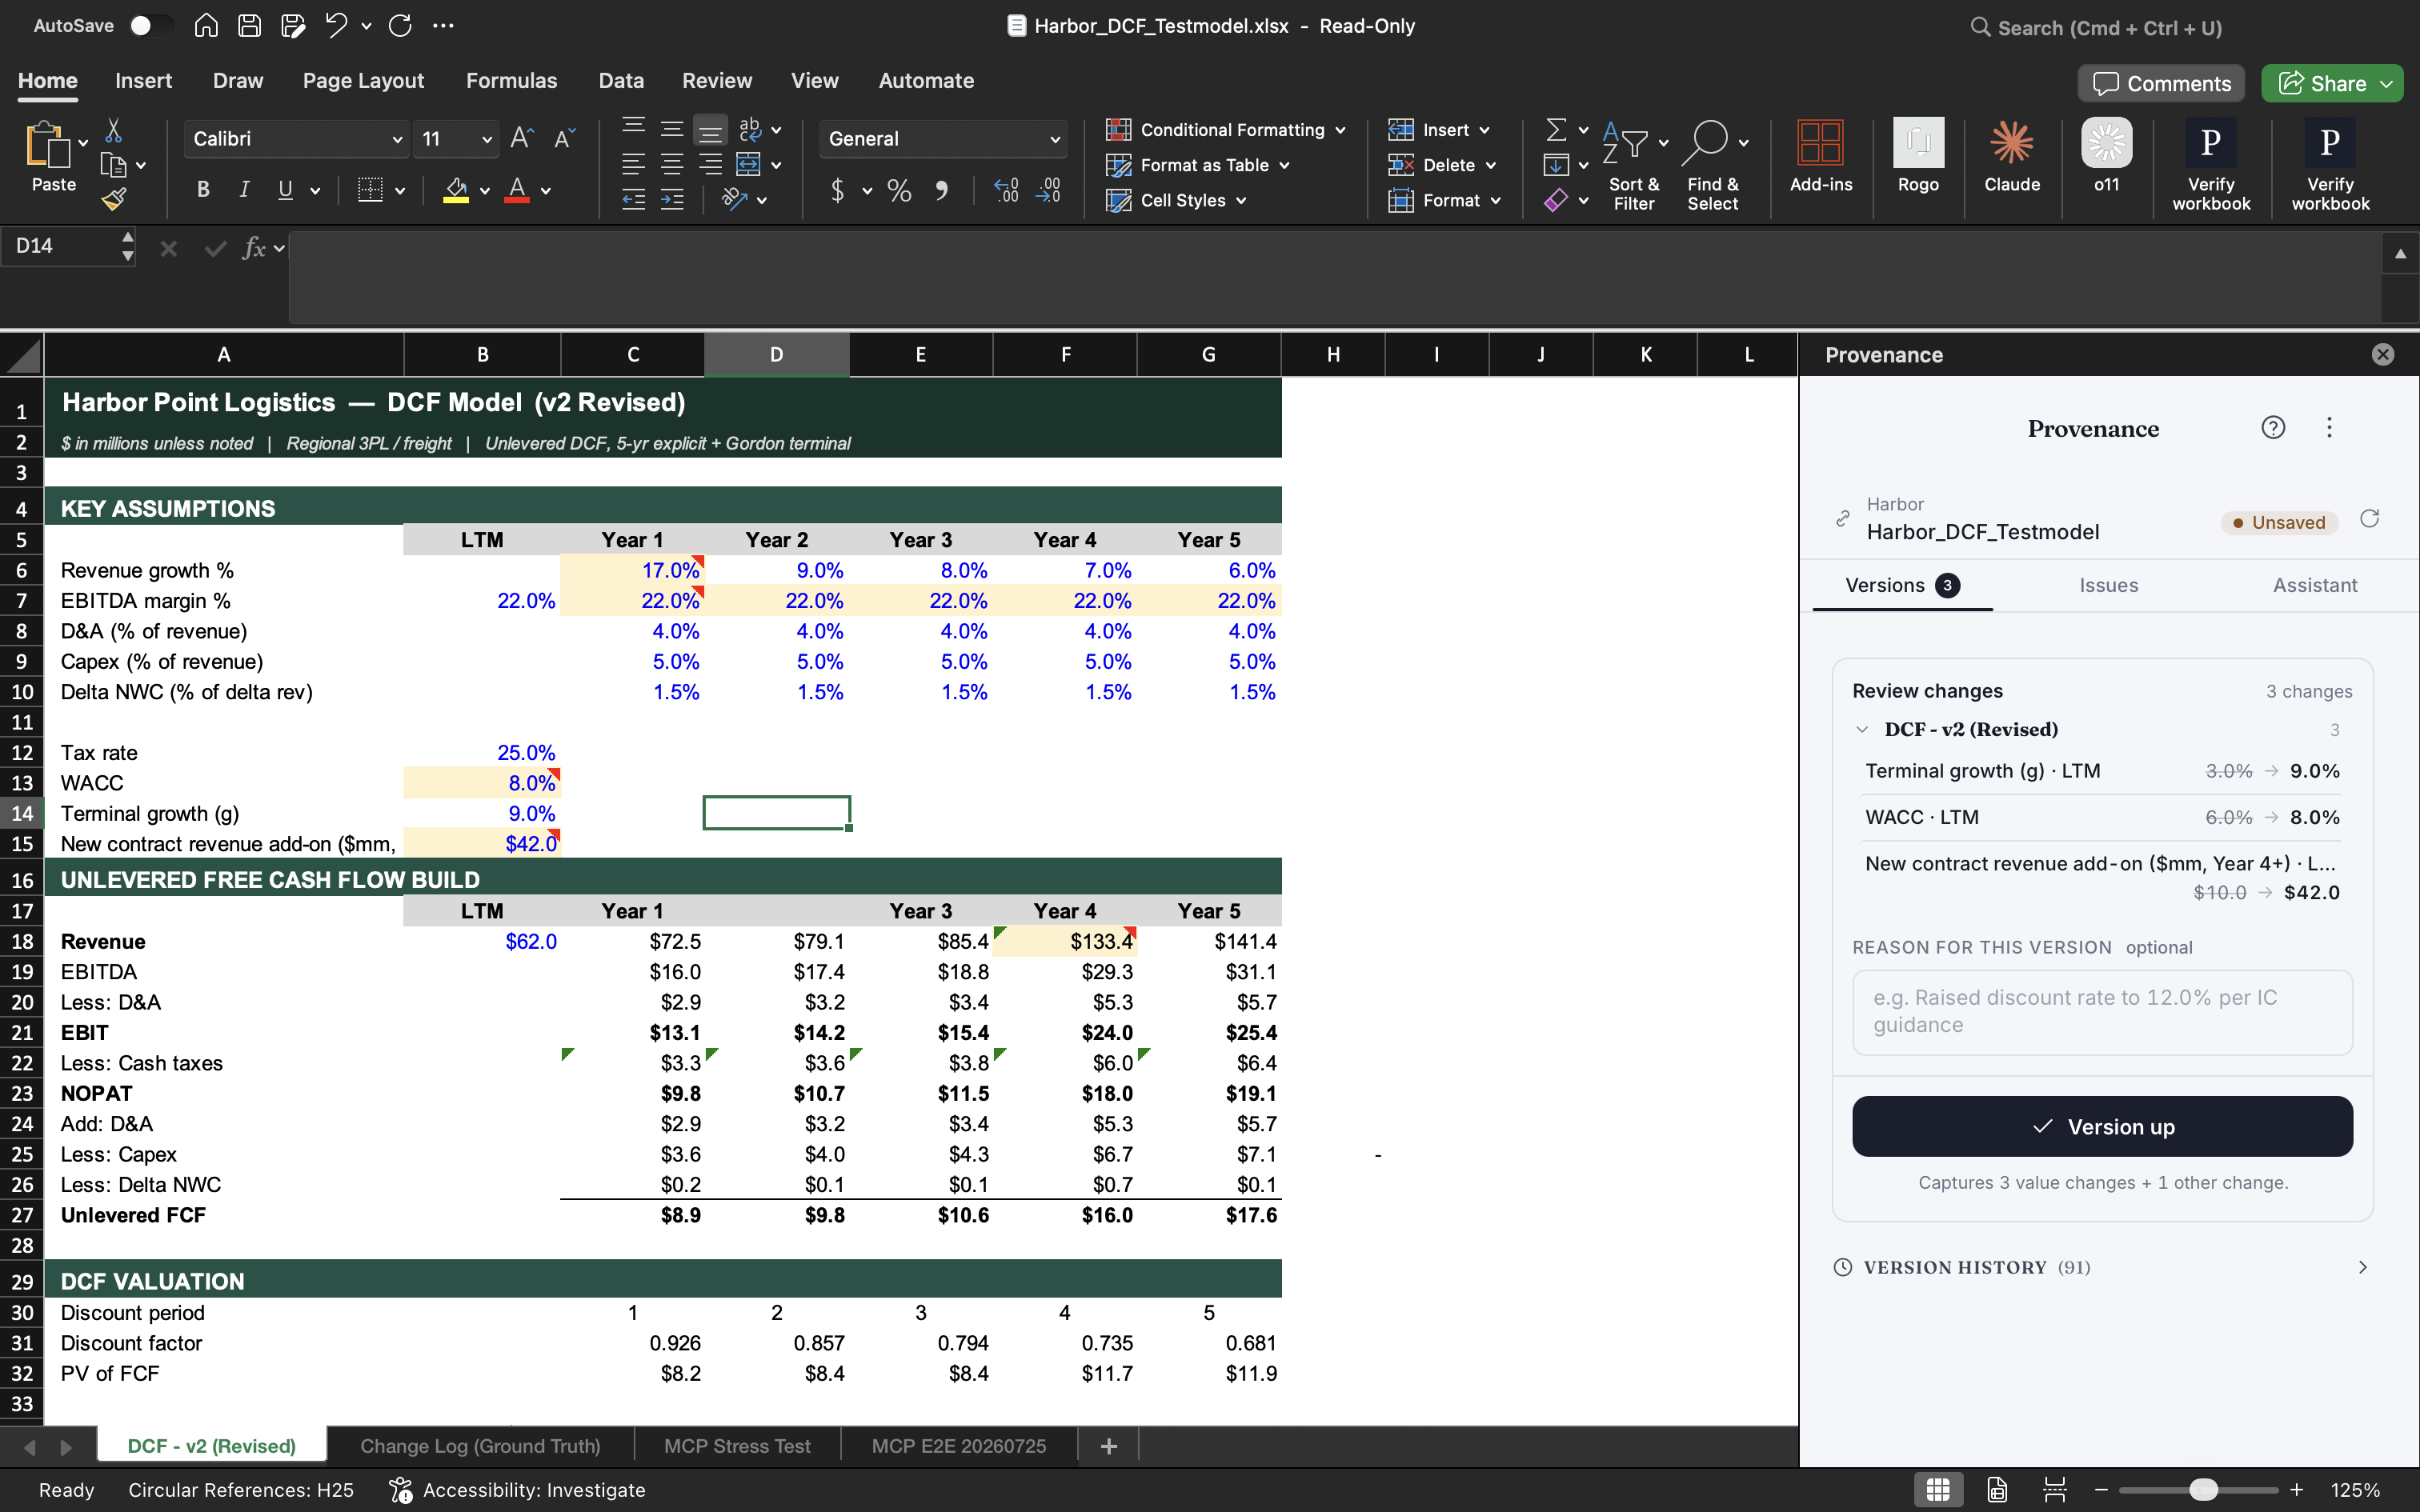
Task: Click the Paste clipboard icon
Action: (x=47, y=145)
